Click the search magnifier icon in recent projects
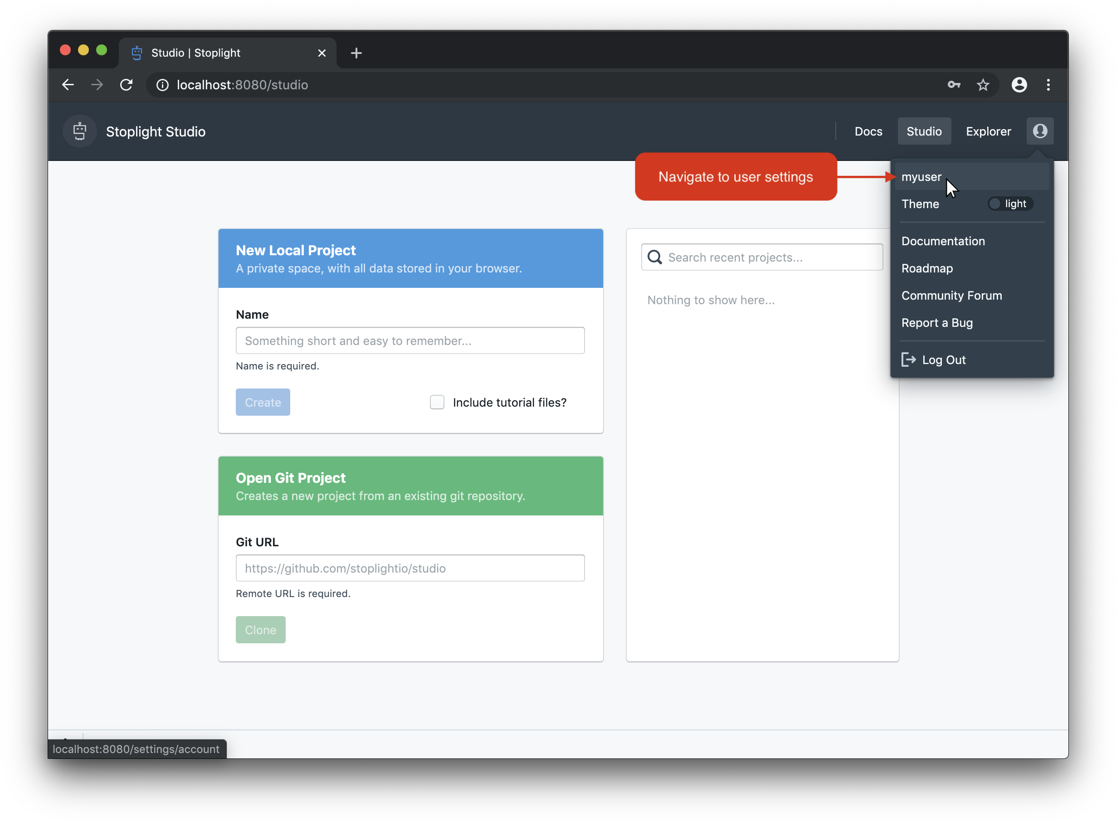 tap(655, 257)
